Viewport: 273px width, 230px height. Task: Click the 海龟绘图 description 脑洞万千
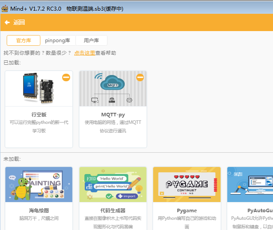point(39,218)
